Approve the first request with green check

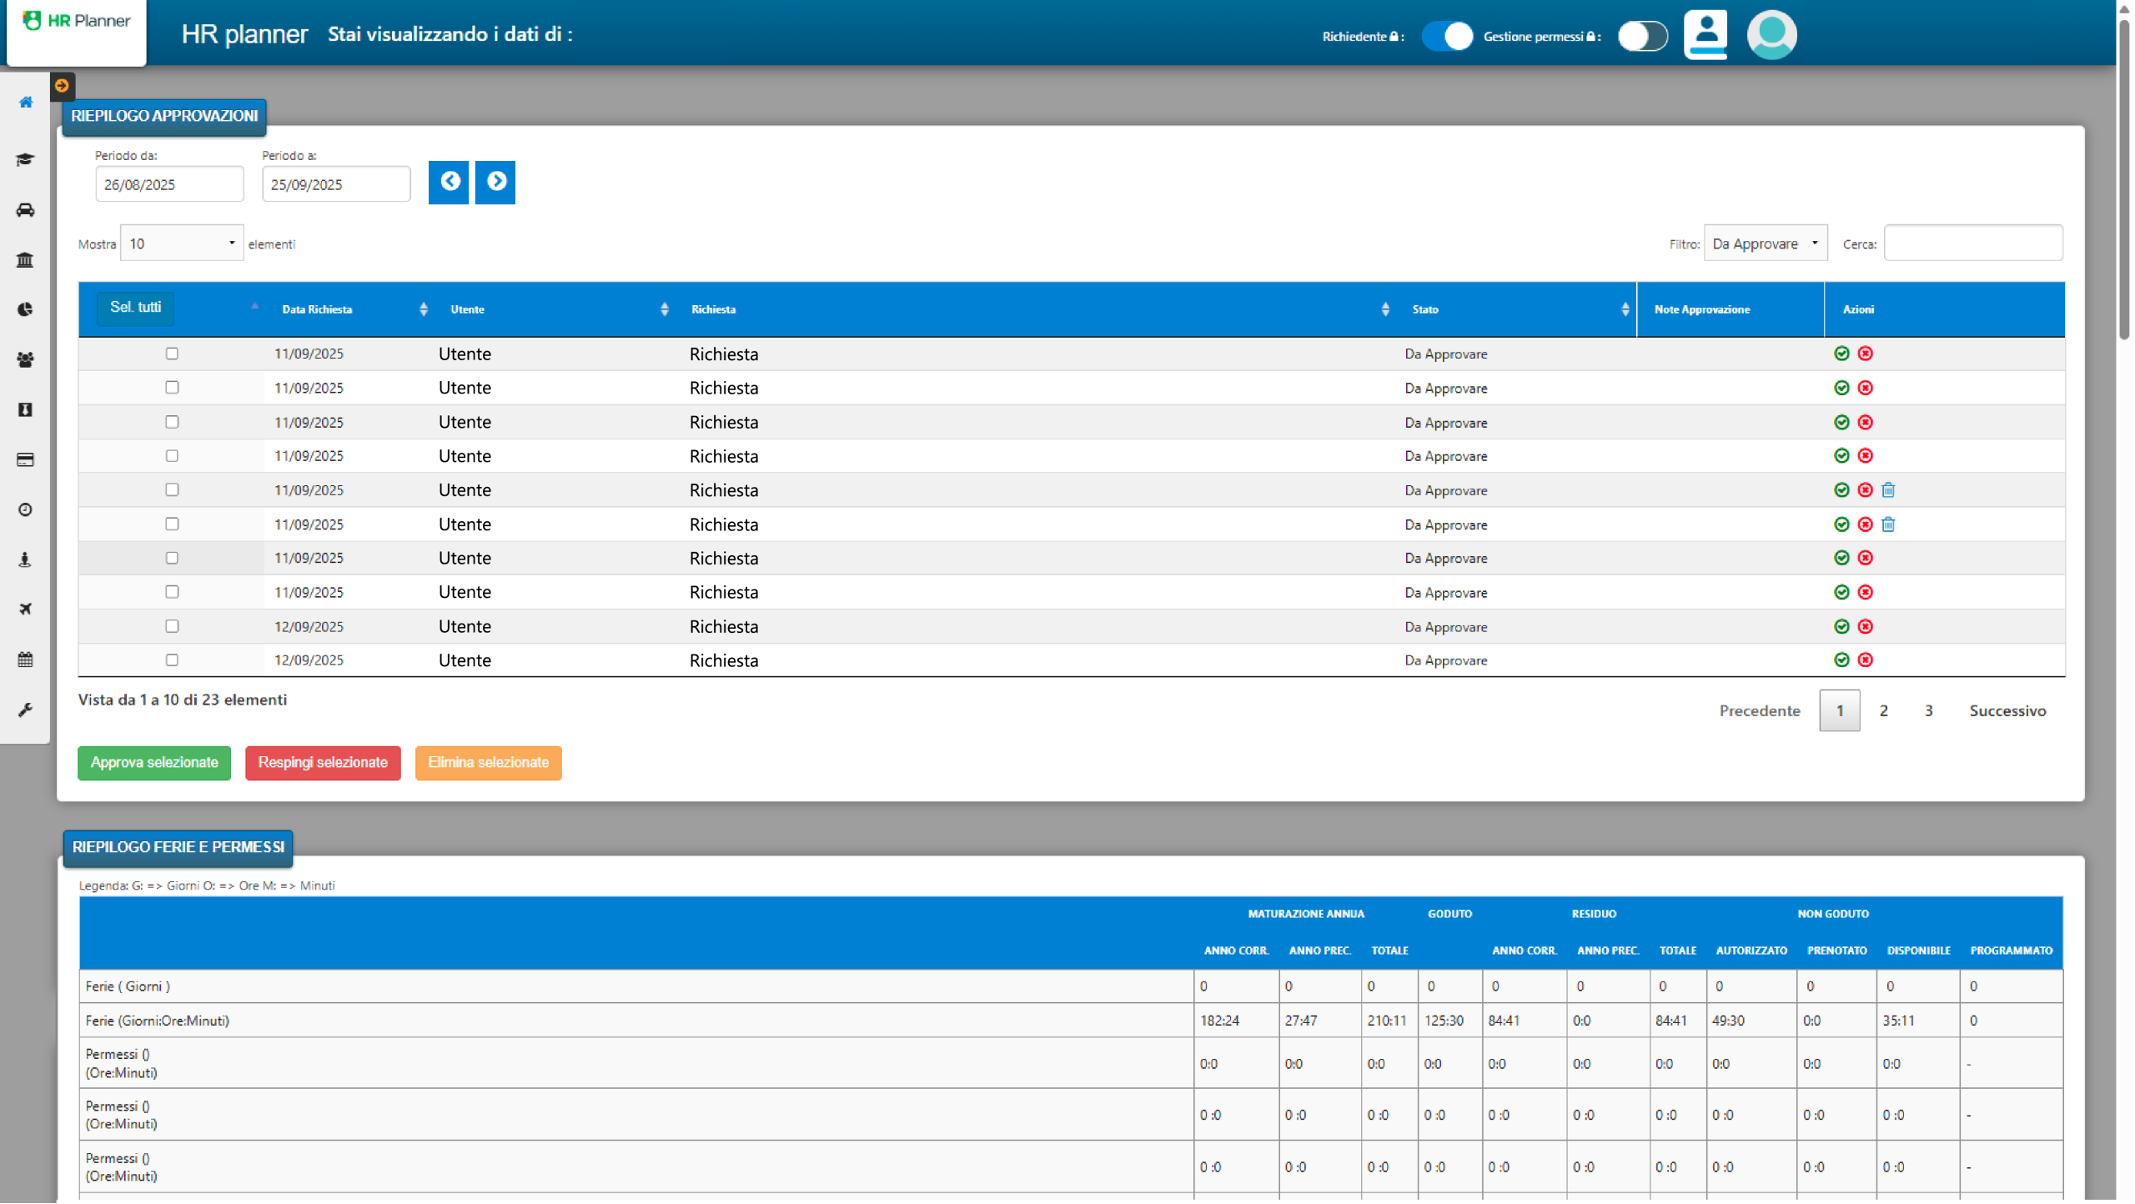pyautogui.click(x=1841, y=354)
